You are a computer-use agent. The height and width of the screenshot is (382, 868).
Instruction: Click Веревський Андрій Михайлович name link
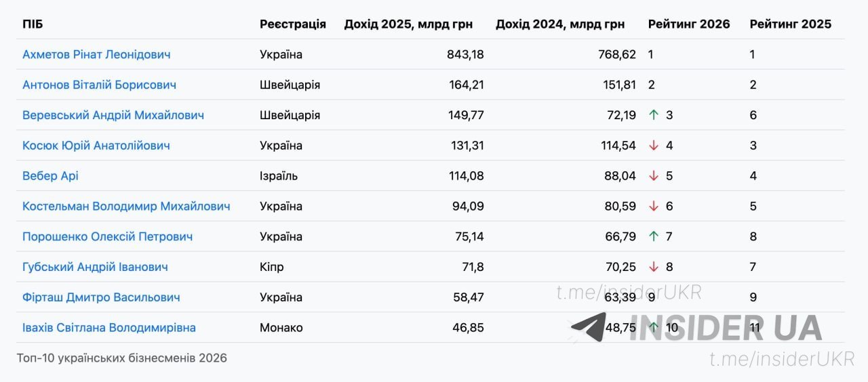pos(113,115)
